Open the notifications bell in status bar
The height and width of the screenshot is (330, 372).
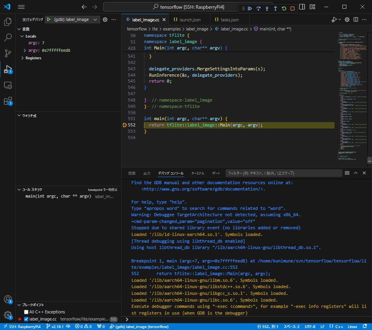tap(365, 326)
